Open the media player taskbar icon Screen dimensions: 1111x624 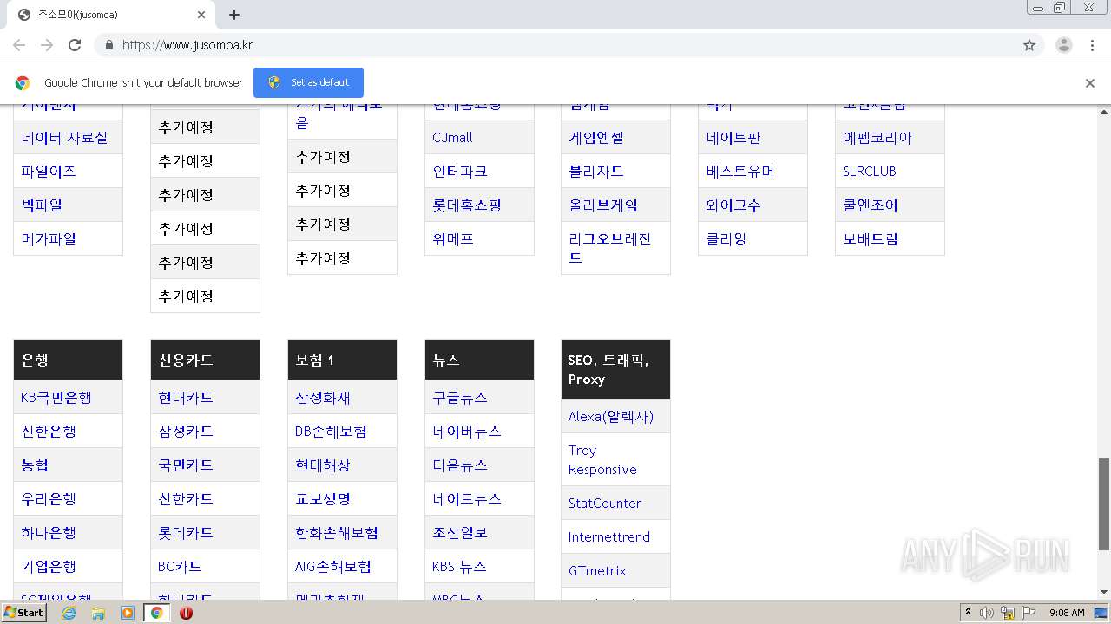(128, 613)
